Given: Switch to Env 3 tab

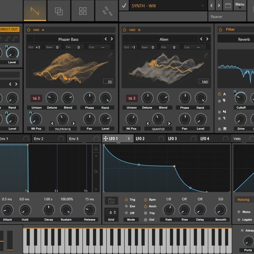Looking at the screenshot, I should click(84, 139).
